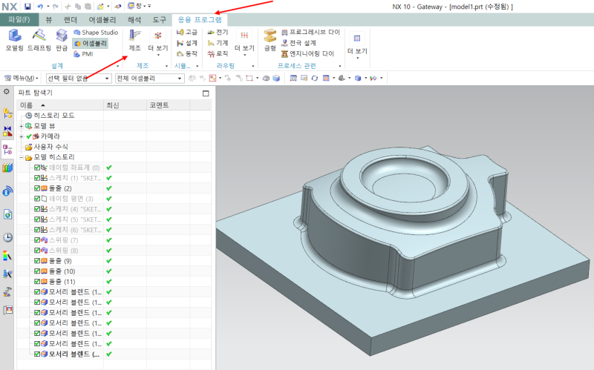Click the PMI application icon

point(82,53)
